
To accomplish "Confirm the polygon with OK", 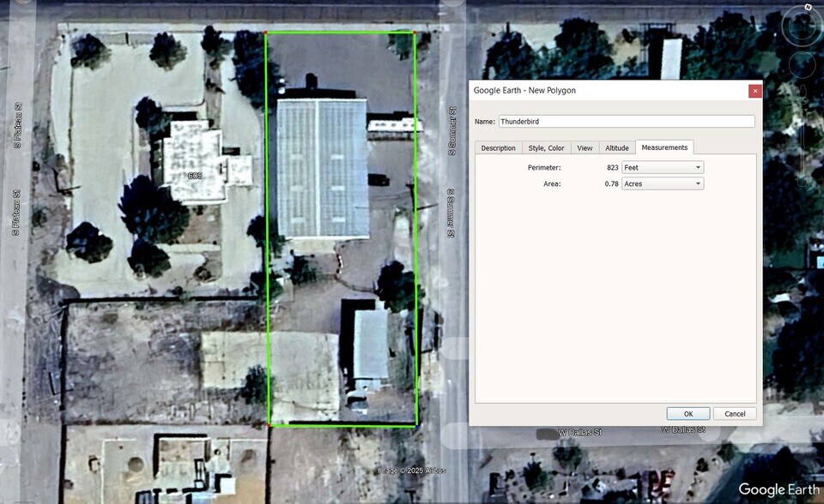I will (688, 413).
